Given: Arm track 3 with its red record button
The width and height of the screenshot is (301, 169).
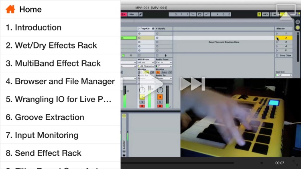Looking at the screenshot, I should click(x=142, y=106).
